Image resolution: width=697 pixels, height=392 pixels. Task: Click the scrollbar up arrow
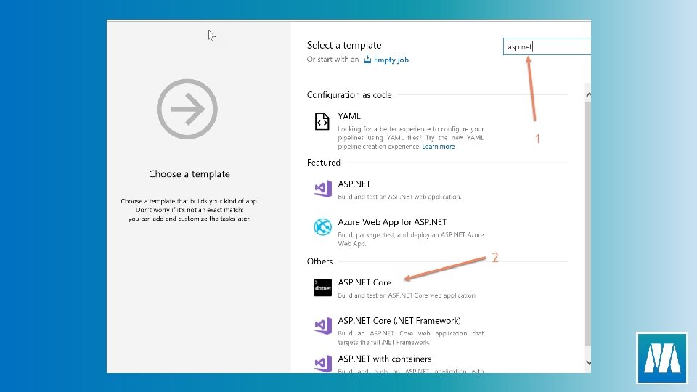588,94
